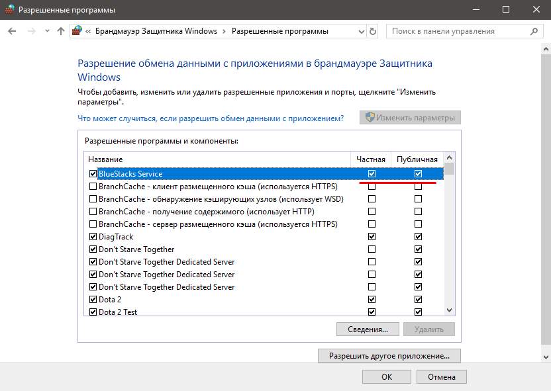Expand the breadcrumb overflow chevrons

pos(88,31)
